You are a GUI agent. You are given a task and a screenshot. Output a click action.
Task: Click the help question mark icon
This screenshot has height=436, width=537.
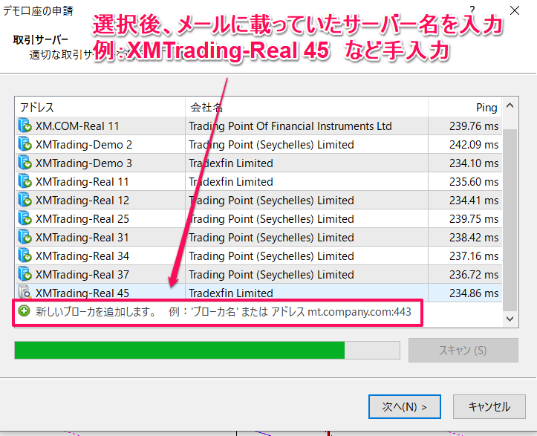472,10
